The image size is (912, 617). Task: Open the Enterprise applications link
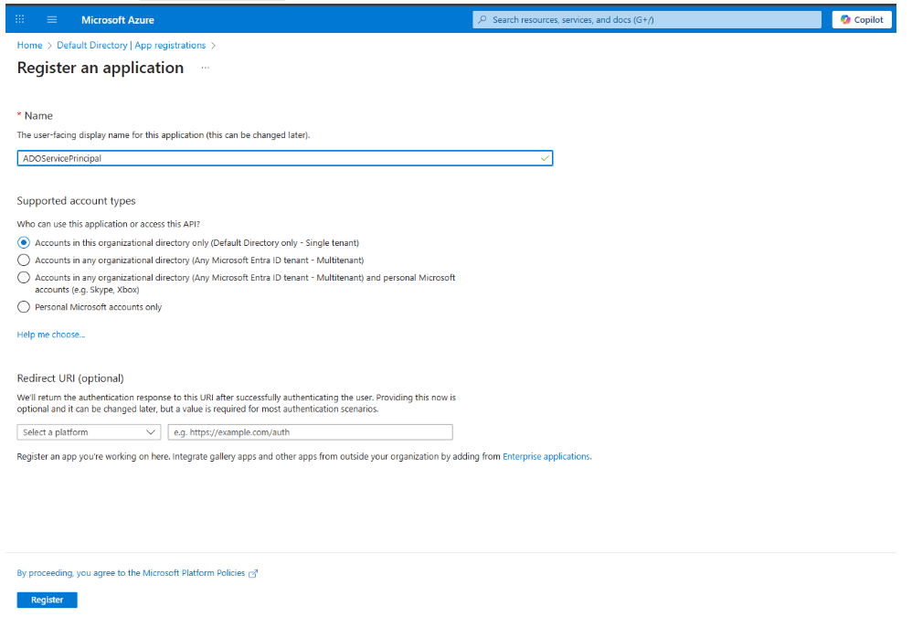pos(546,456)
